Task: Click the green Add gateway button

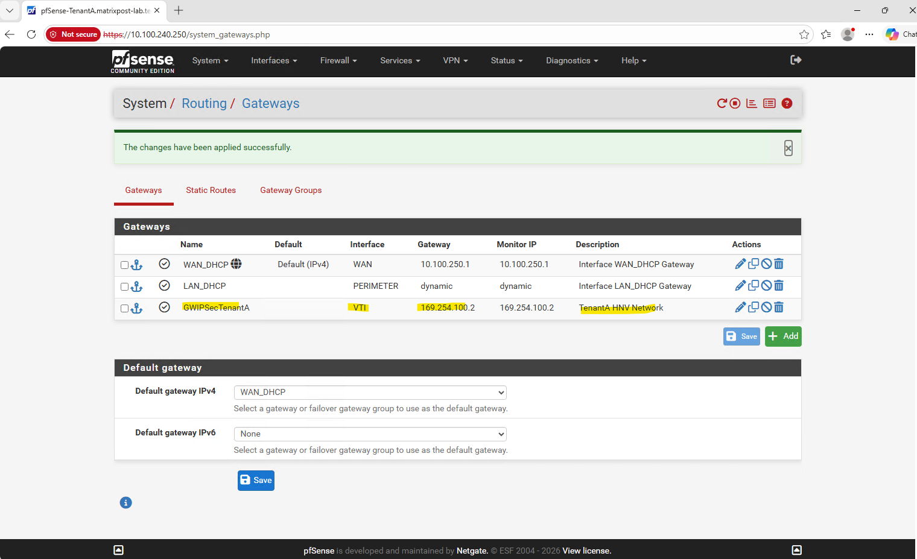Action: [783, 336]
